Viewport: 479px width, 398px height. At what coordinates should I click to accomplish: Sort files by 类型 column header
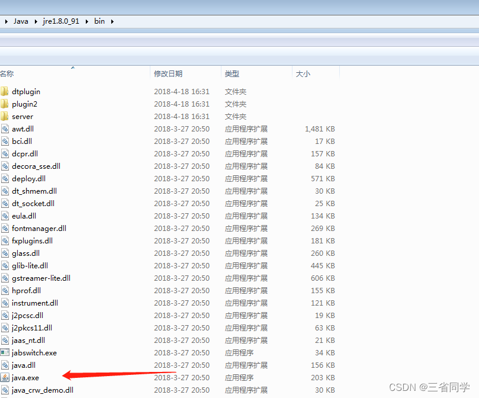click(x=256, y=73)
